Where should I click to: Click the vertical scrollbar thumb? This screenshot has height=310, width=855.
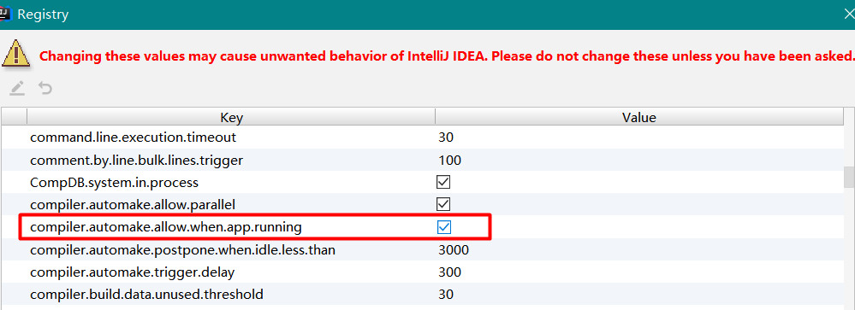(x=849, y=177)
